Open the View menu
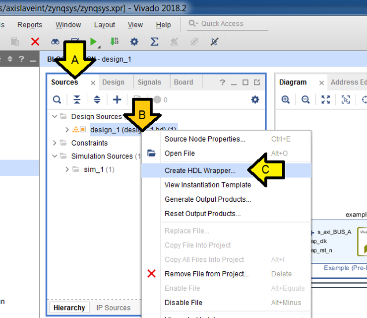 coord(135,25)
